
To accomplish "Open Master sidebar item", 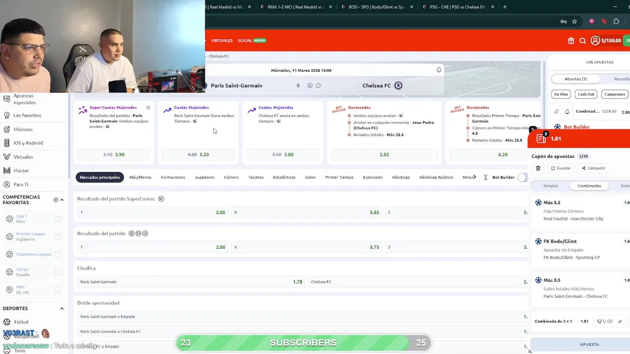I will coord(21,171).
